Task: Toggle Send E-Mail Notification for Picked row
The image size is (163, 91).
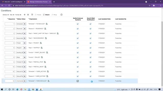Action: 91,43
